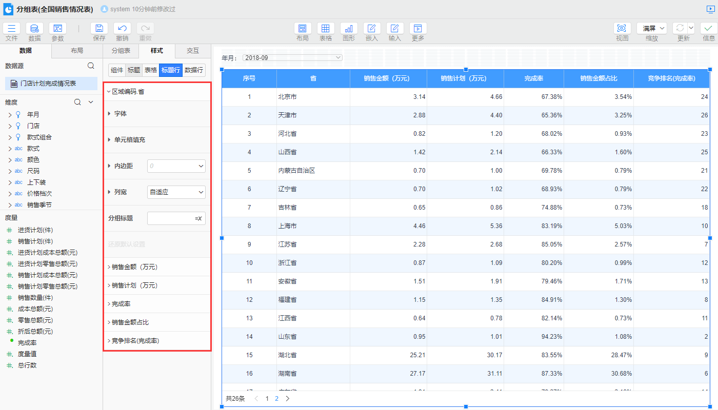Go to page 2 of the table
Image resolution: width=718 pixels, height=410 pixels.
(x=277, y=398)
